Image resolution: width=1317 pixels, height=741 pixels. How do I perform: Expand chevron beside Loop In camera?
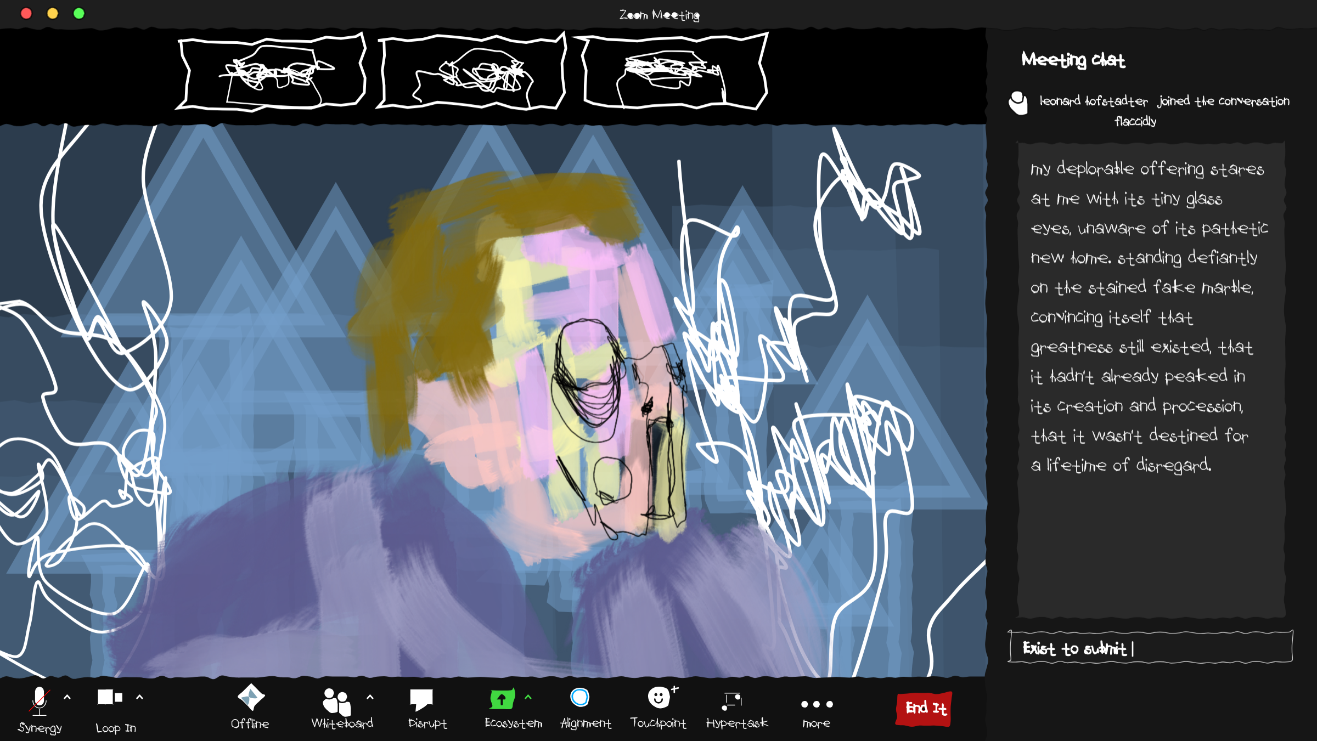point(139,698)
